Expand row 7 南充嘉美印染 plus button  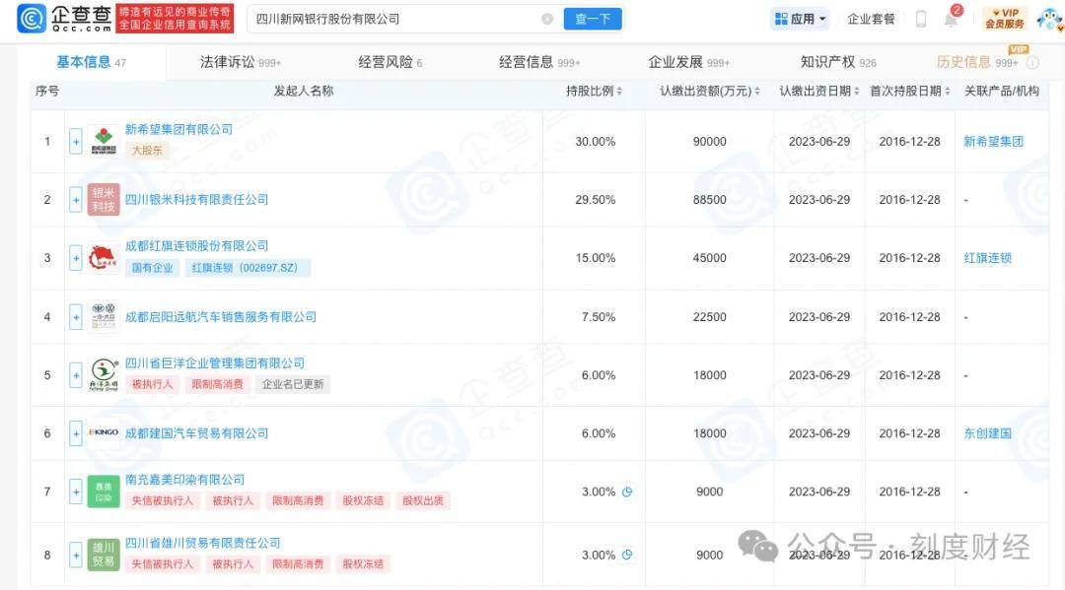click(75, 492)
